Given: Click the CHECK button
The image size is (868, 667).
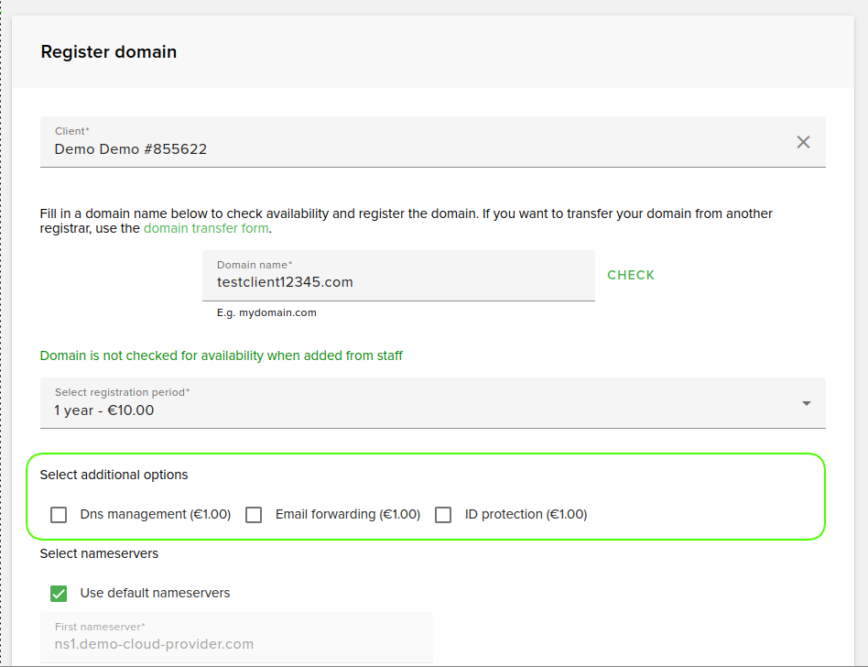Looking at the screenshot, I should (630, 275).
